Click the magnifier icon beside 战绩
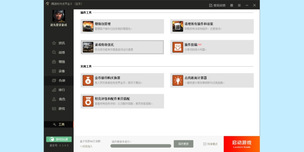The width and height of the screenshot is (304, 152). click(54, 52)
